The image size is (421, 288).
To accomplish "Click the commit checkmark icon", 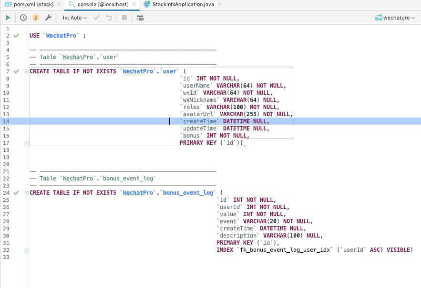I will point(97,18).
